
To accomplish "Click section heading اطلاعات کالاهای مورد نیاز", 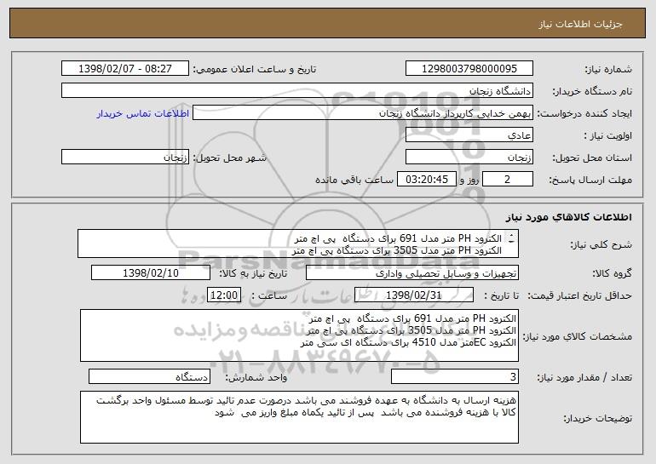I will click(568, 217).
